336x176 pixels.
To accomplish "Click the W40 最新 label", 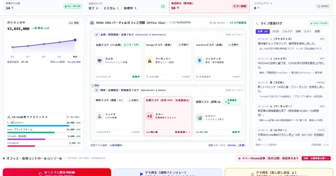I will click(x=74, y=23).
